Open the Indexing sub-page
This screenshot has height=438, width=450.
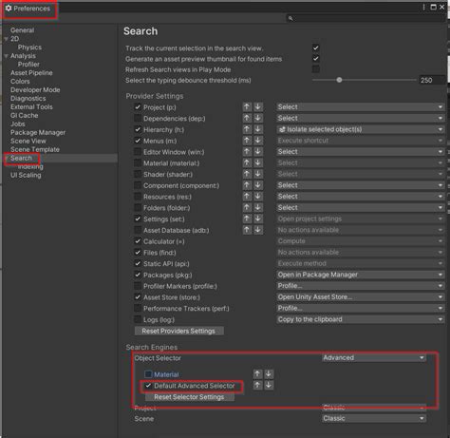coord(30,166)
